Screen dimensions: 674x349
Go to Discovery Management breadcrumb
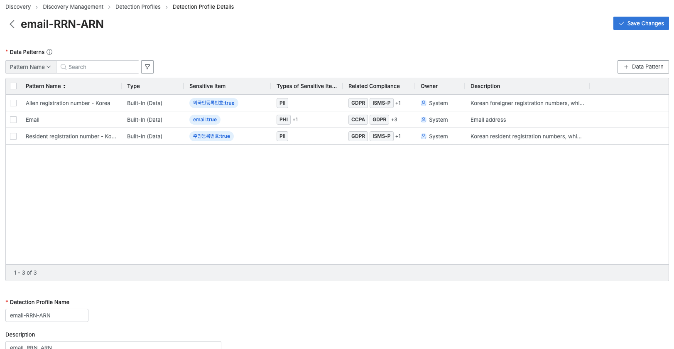(x=73, y=7)
